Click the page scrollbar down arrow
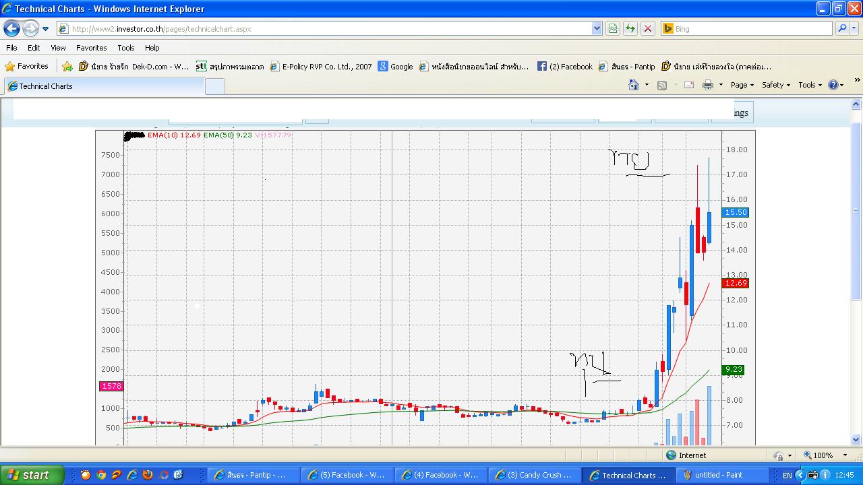Screen dimensions: 863x485 pyautogui.click(x=857, y=440)
